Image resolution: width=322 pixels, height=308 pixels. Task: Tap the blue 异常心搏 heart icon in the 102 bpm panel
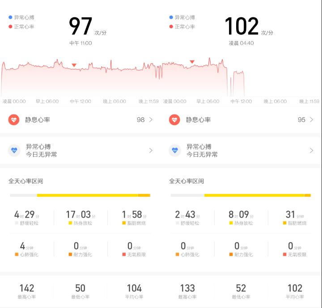coord(174,151)
